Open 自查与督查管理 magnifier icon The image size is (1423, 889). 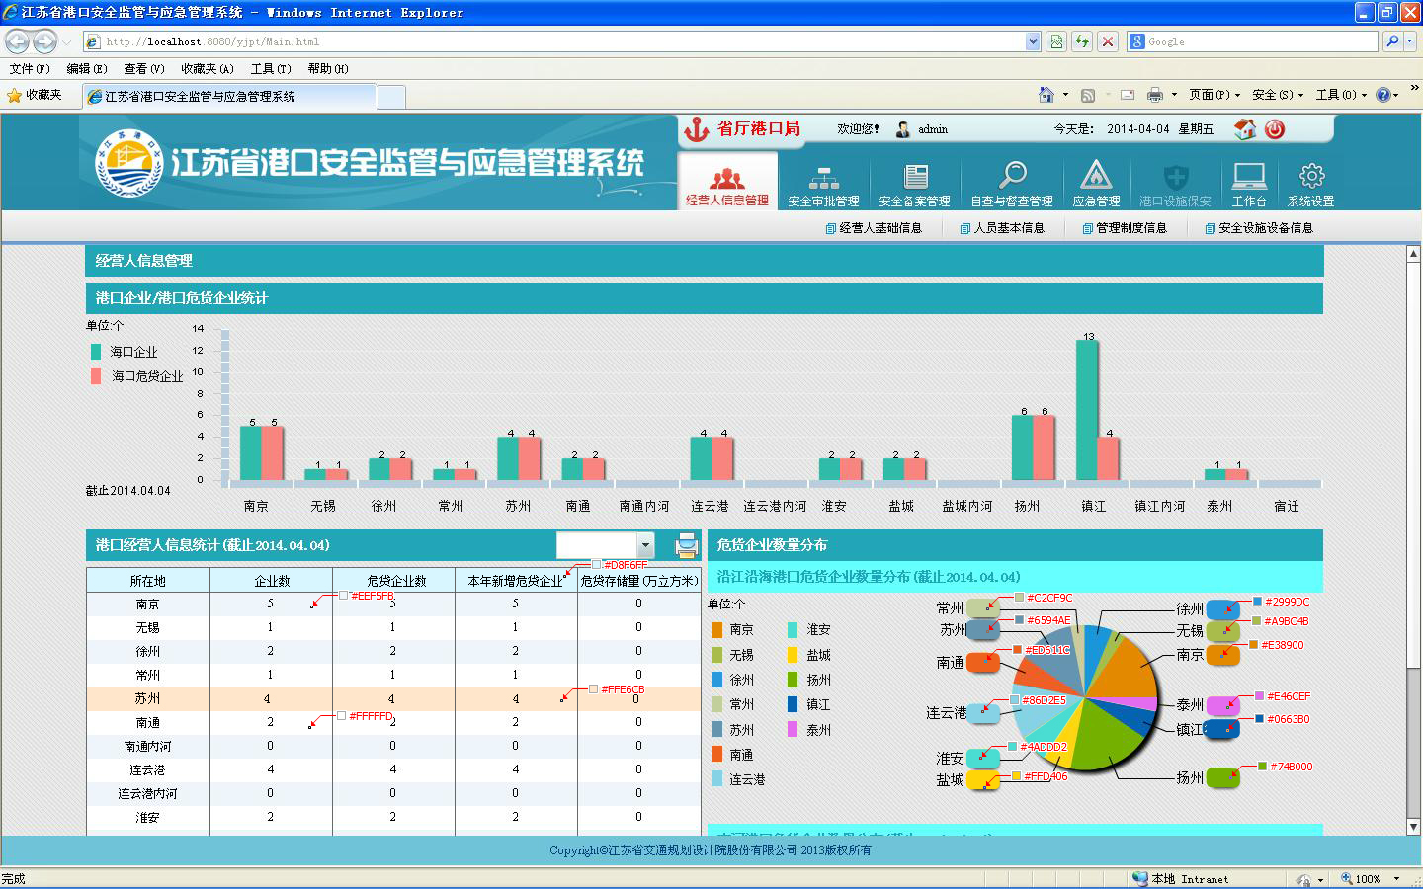tap(1012, 177)
